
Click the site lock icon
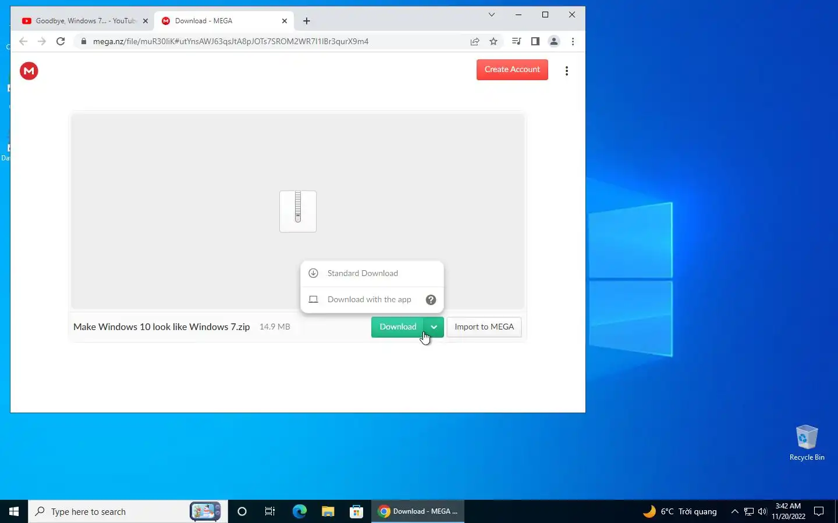click(x=84, y=41)
